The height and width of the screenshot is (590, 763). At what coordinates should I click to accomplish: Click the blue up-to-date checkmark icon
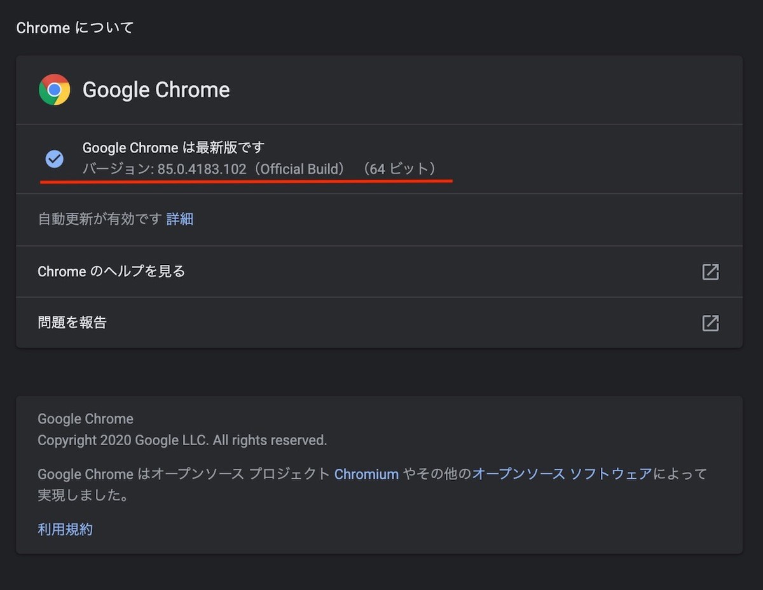click(55, 159)
